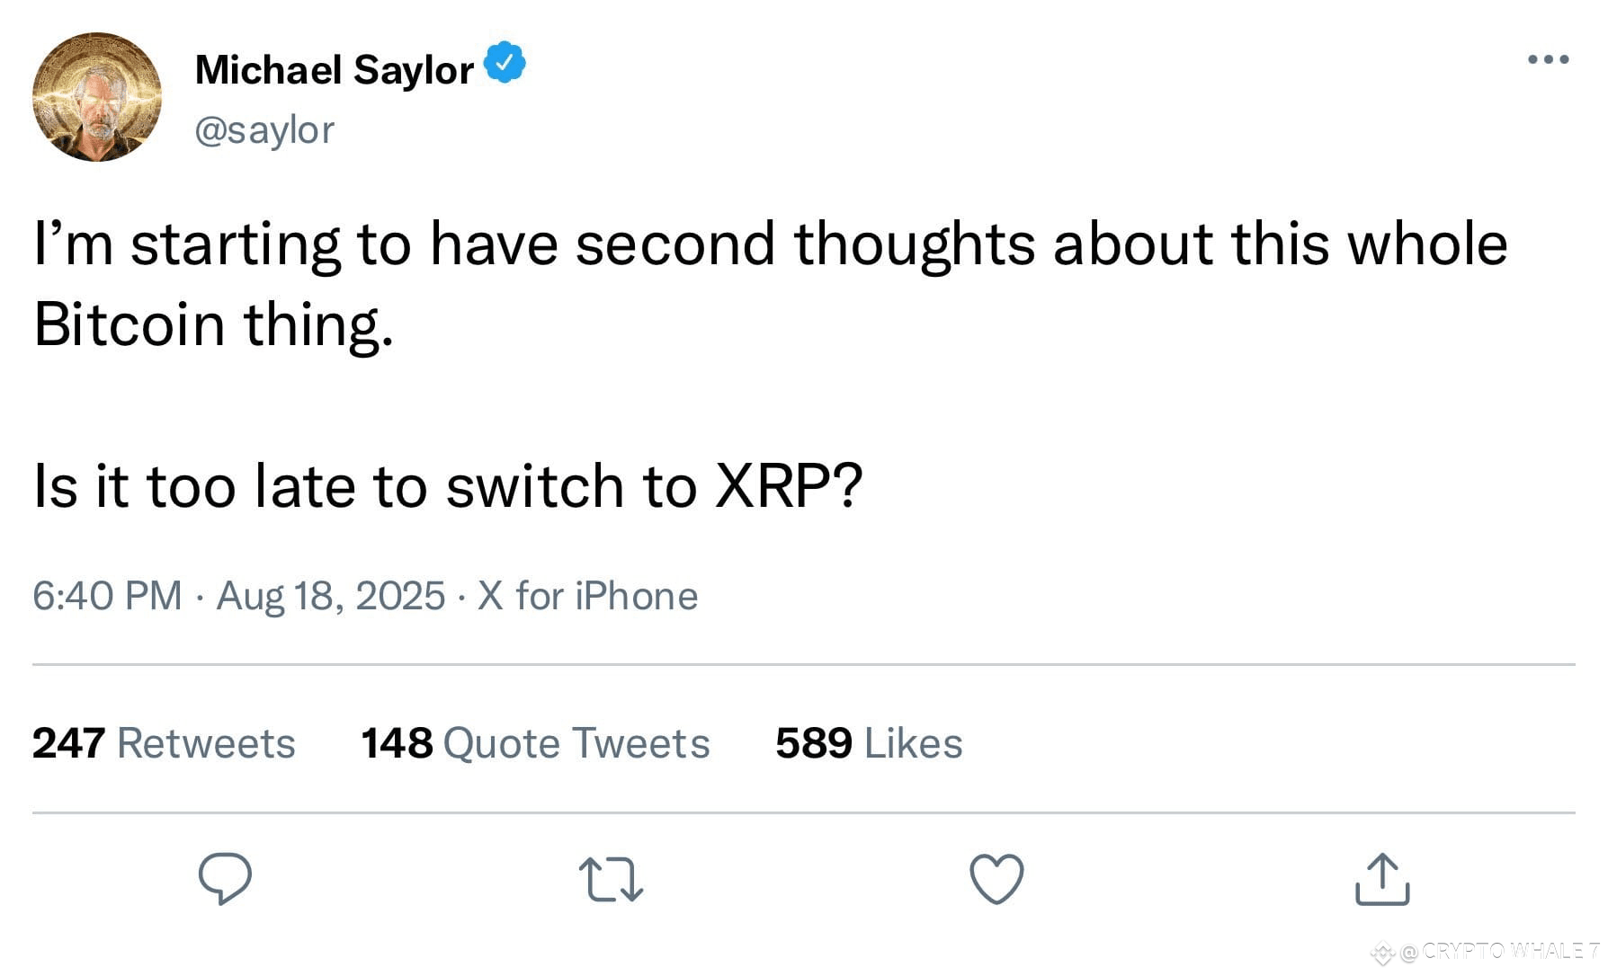Click the heart icon to like
Screen dimensions: 1608x976
(x=996, y=881)
